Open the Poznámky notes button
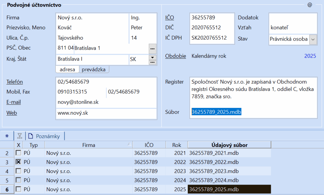Image resolution: width=324 pixels, height=195 pixels. pyautogui.click(x=44, y=136)
